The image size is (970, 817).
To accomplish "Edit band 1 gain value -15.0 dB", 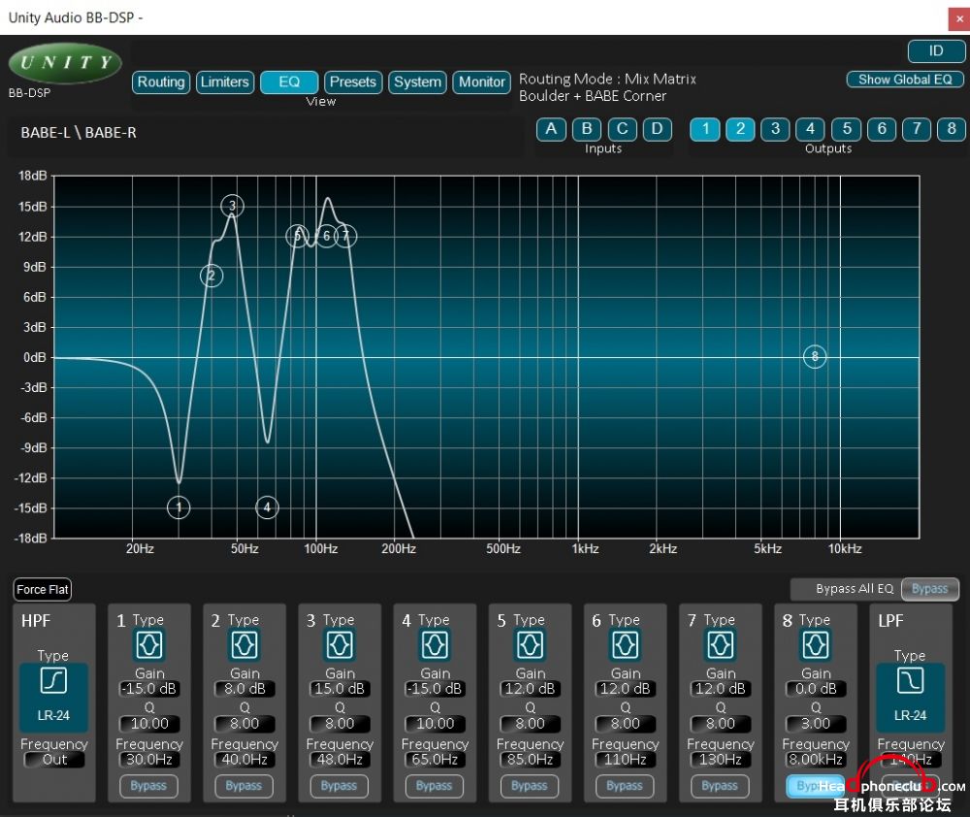I will tap(149, 689).
